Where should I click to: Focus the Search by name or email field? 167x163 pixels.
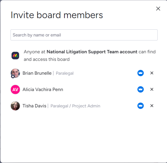click(84, 35)
